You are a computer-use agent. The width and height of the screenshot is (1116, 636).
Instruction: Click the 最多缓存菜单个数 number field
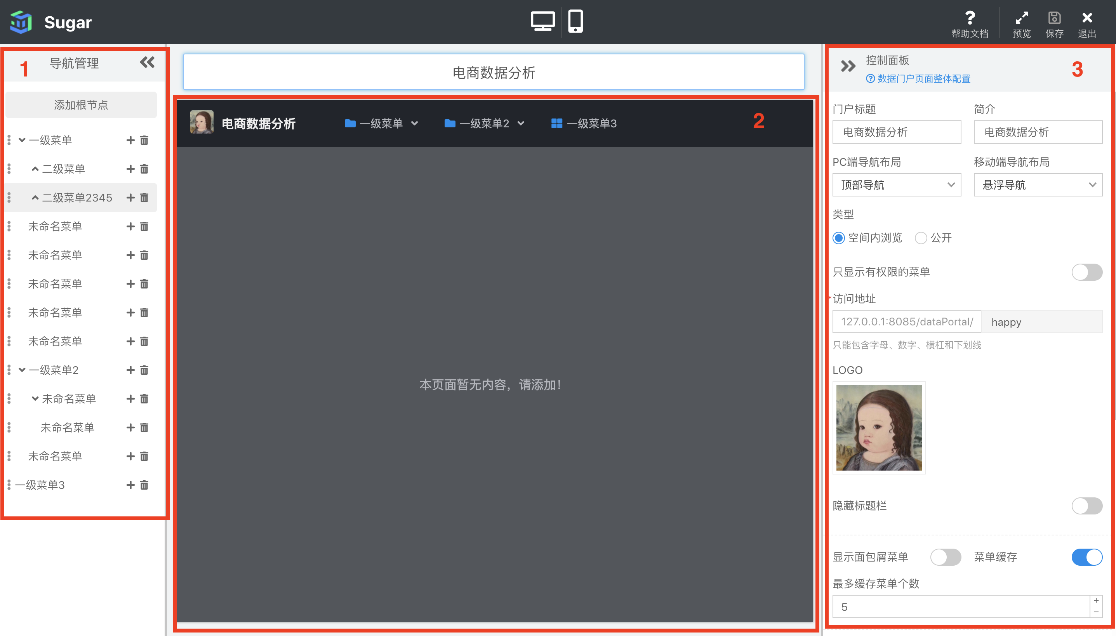tap(961, 607)
